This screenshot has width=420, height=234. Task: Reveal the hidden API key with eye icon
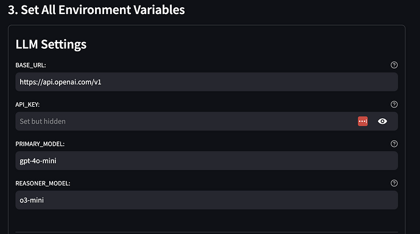(382, 121)
